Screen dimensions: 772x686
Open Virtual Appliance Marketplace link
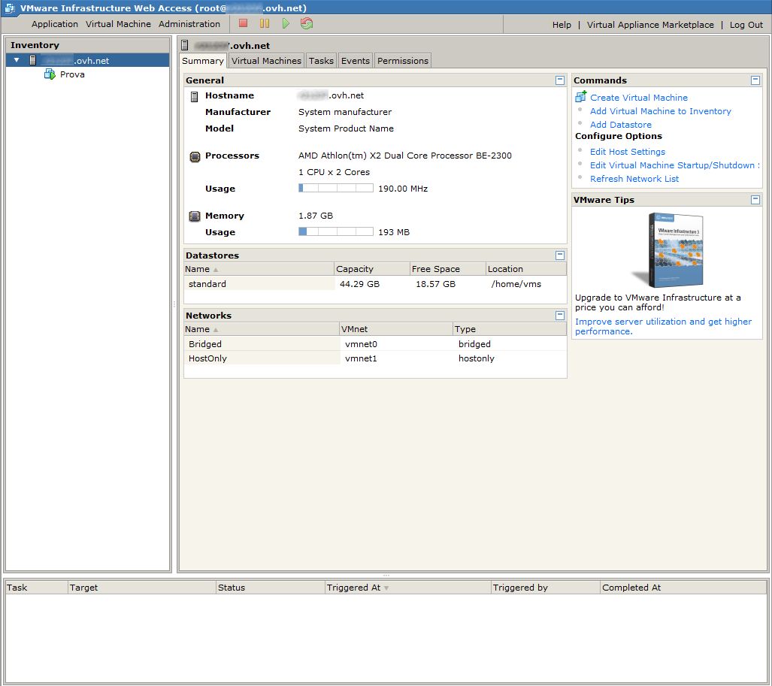click(650, 25)
